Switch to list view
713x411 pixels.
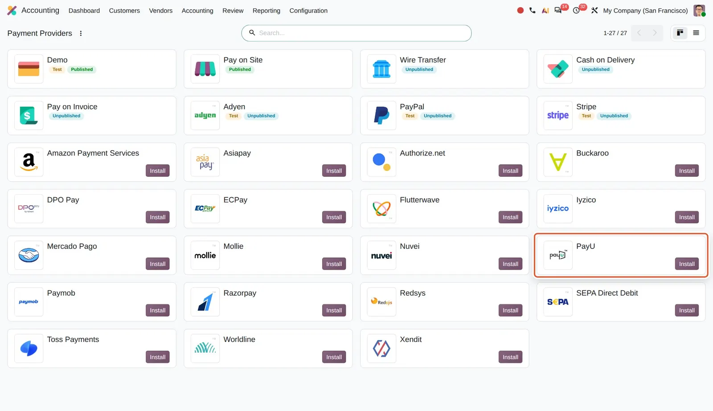point(696,33)
